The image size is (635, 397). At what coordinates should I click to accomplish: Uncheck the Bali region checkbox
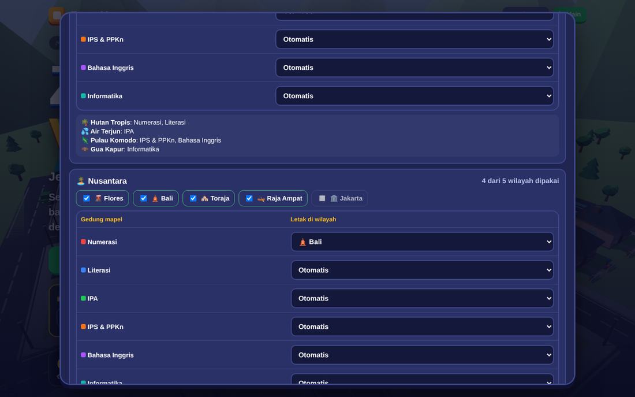144,198
